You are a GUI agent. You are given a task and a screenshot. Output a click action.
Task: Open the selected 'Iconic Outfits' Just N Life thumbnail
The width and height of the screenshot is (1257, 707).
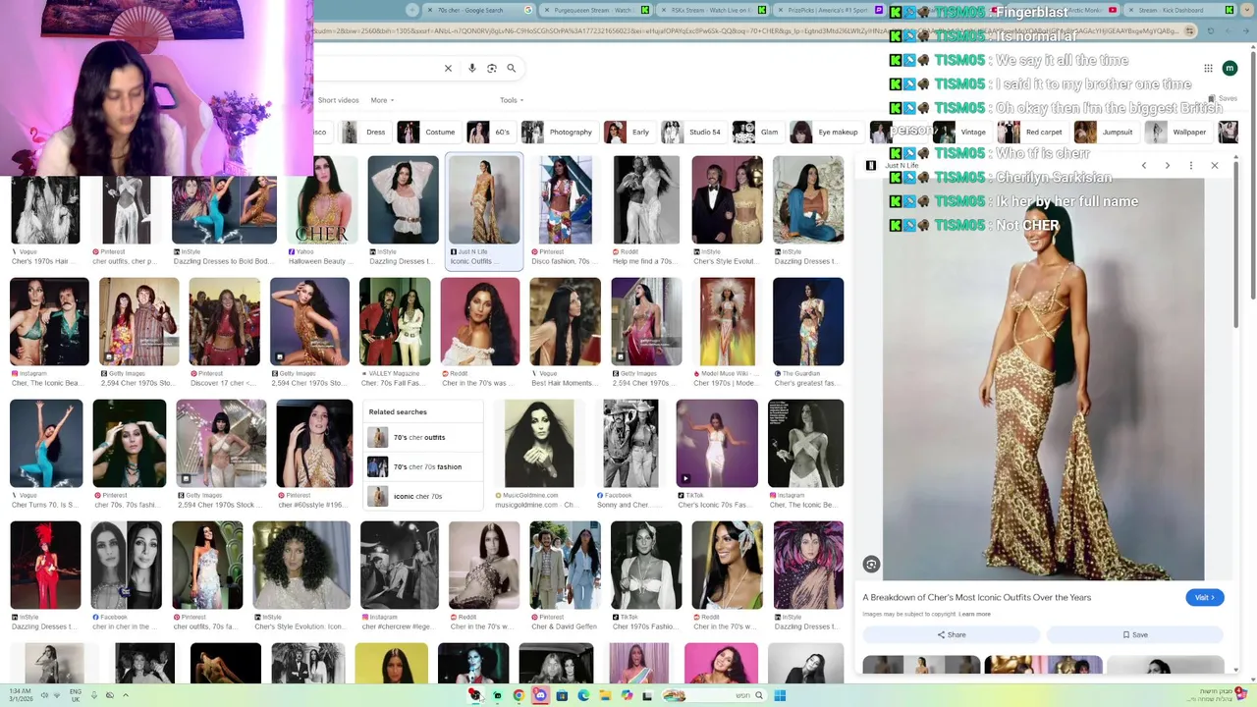(x=484, y=200)
